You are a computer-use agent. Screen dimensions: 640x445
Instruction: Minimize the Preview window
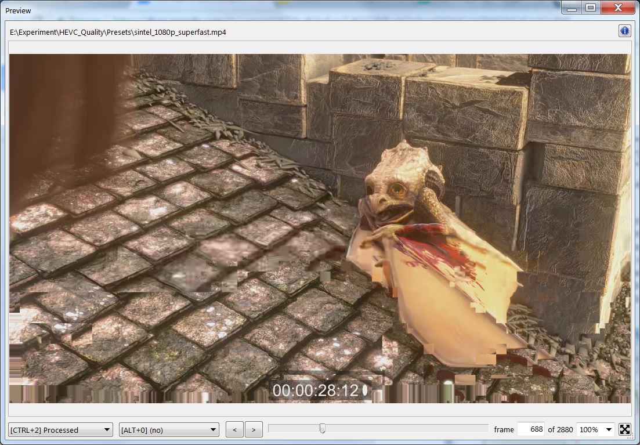(572, 8)
